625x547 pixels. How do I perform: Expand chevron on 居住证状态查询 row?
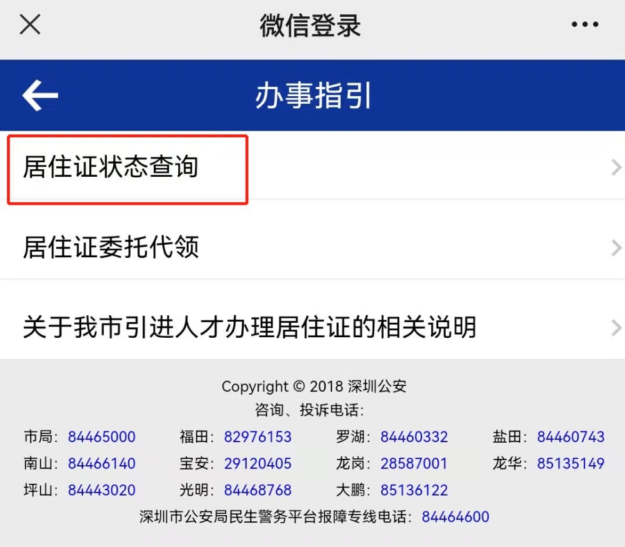(616, 167)
